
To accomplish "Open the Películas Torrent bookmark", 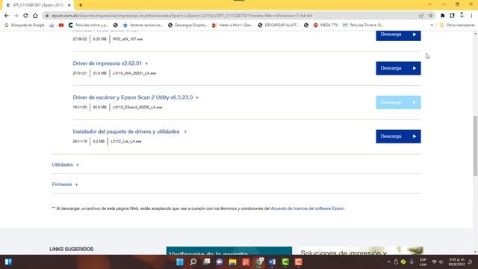I will coord(363,25).
